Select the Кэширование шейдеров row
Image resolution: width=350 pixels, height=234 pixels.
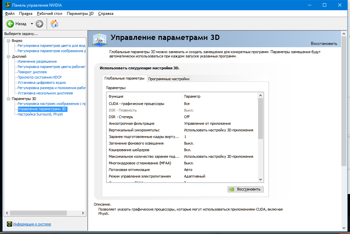[x=182, y=150]
